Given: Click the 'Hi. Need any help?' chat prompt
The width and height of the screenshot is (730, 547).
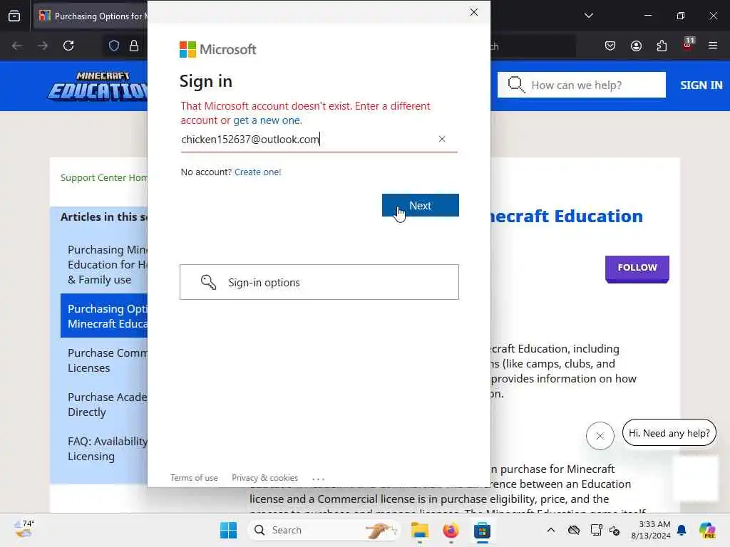Looking at the screenshot, I should (x=669, y=433).
